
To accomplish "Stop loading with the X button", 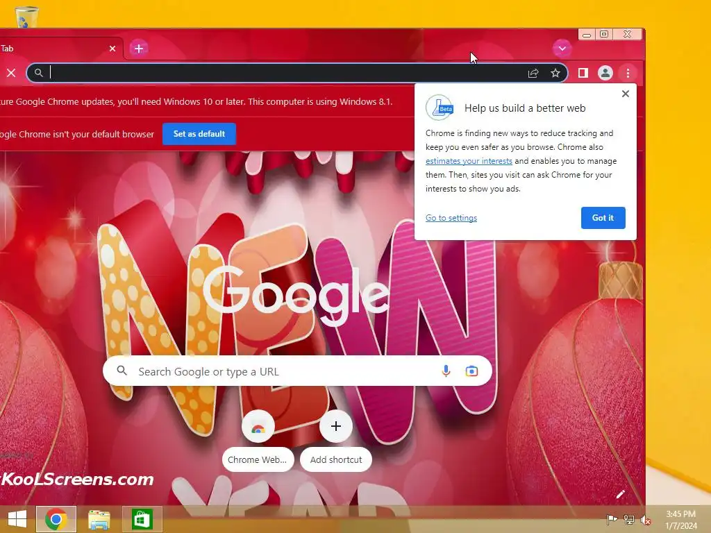I will pyautogui.click(x=11, y=73).
